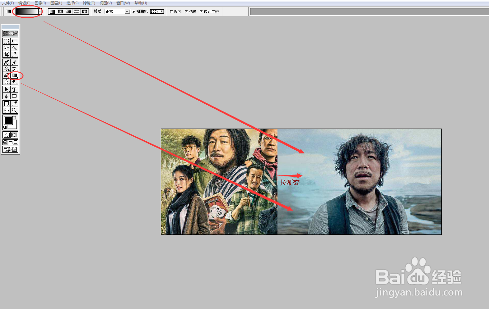Viewport: 489px width, 309px height.
Task: Open the 滤镜(T) menu
Action: click(89, 3)
